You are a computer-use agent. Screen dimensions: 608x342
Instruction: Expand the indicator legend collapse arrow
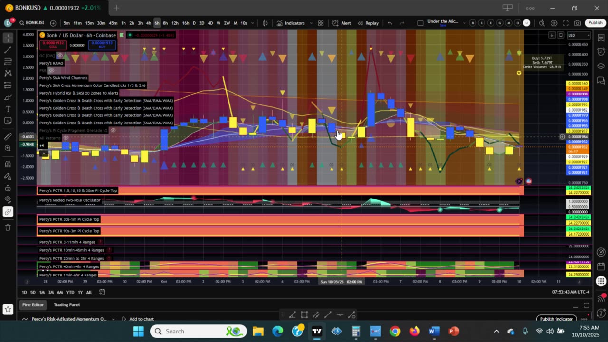[43, 153]
